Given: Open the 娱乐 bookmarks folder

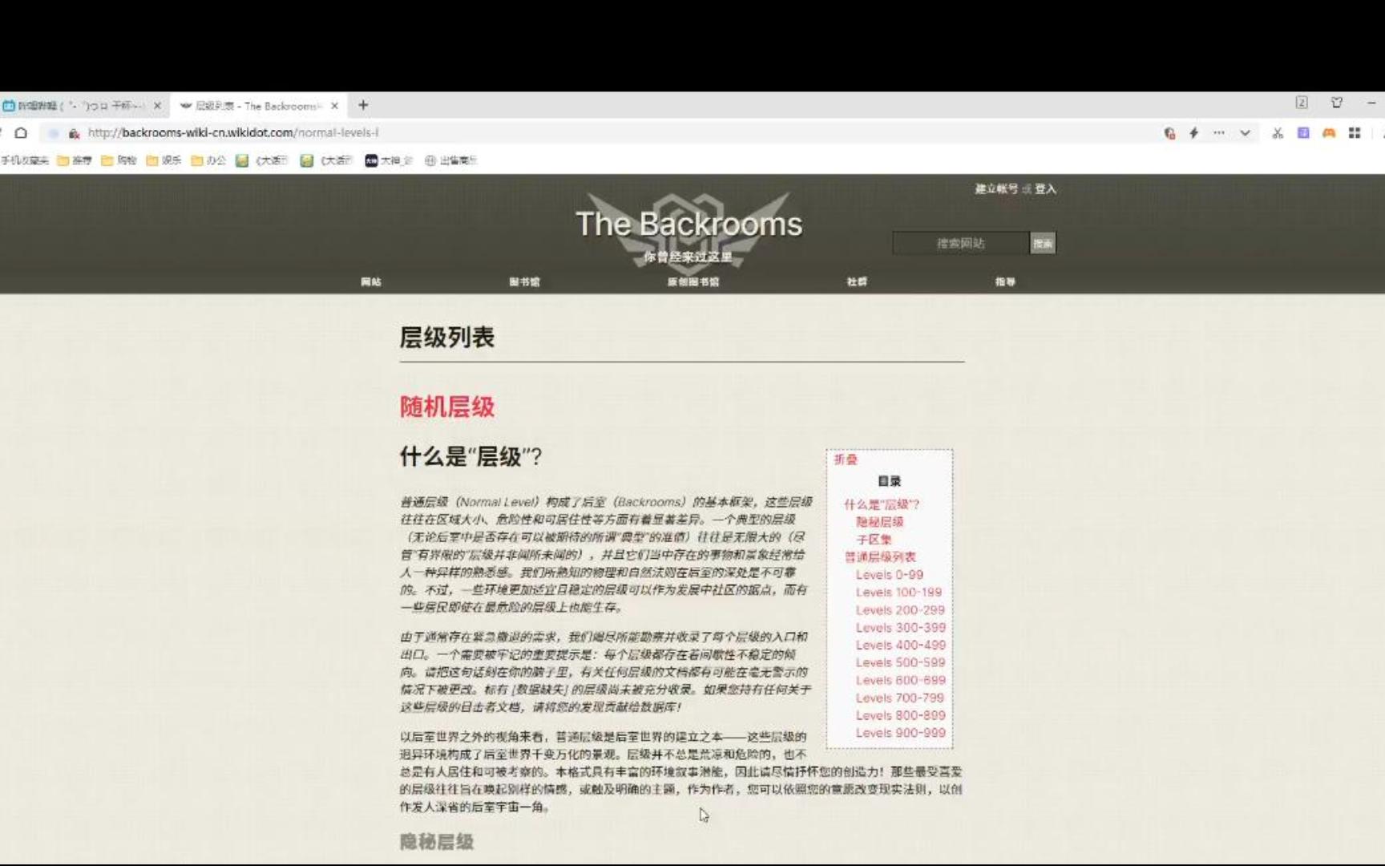Looking at the screenshot, I should (x=164, y=160).
